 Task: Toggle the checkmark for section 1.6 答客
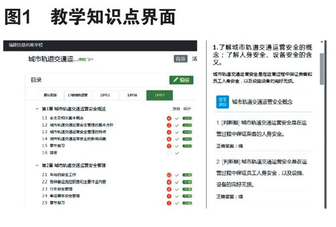177,152
